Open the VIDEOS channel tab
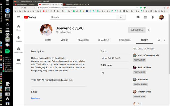 (65, 40)
